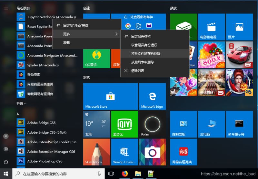258x179 pixels.
Task: Open the Polarr tile
Action: (152, 124)
